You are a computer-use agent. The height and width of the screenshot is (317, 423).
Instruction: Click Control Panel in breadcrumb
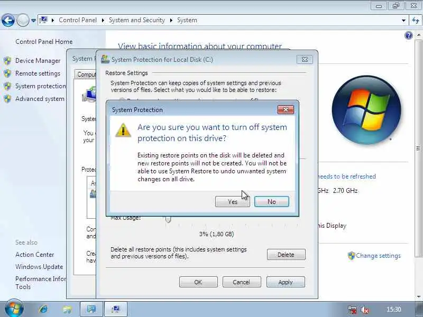coord(78,20)
